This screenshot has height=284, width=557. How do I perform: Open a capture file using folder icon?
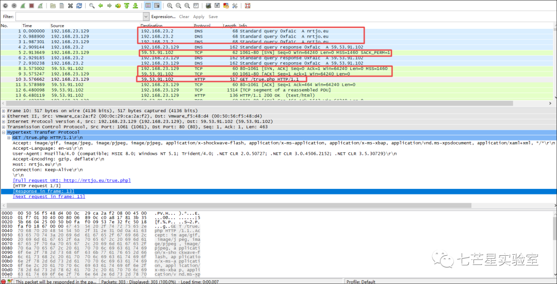pos(53,6)
